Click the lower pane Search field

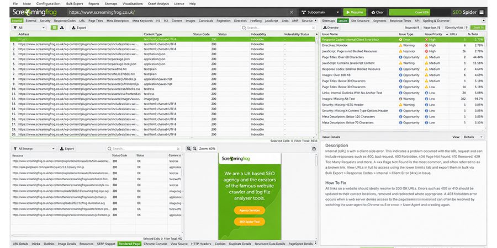[144, 149]
